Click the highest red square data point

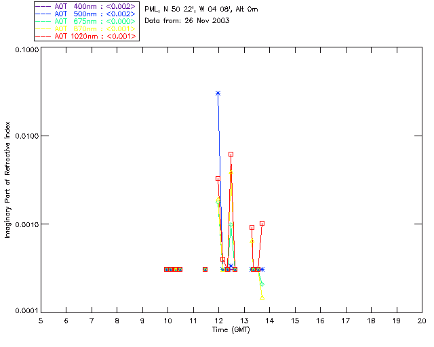[231, 154]
